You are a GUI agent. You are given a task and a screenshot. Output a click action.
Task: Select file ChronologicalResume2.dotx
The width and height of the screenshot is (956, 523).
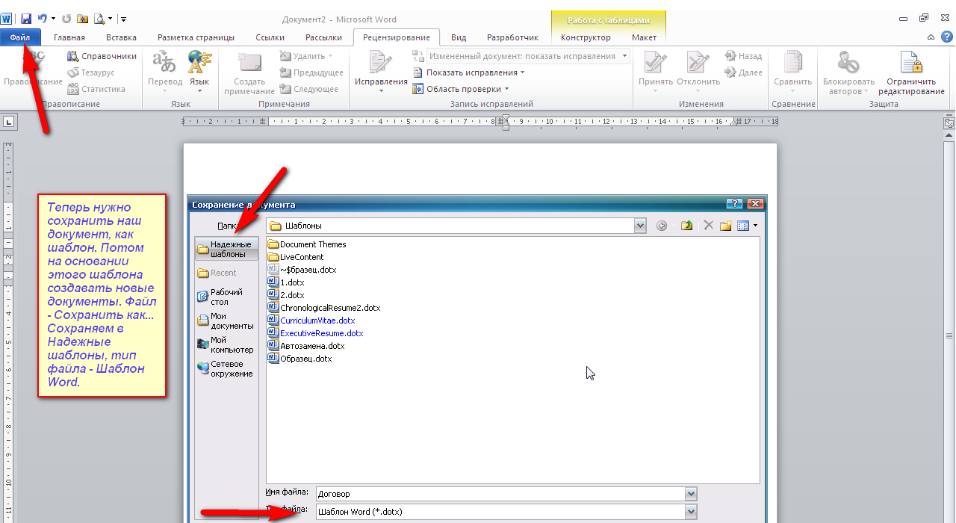324,308
